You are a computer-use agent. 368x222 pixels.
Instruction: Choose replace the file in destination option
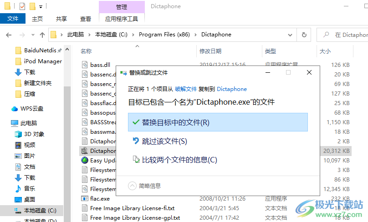(x=218, y=122)
